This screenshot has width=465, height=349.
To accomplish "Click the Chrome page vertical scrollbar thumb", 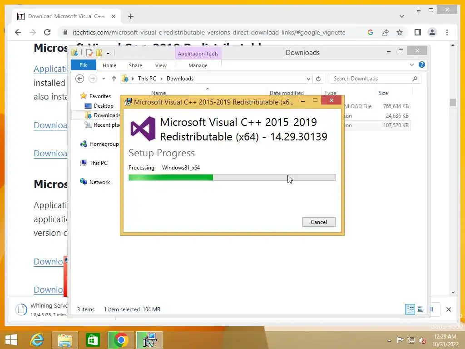I will pyautogui.click(x=453, y=102).
